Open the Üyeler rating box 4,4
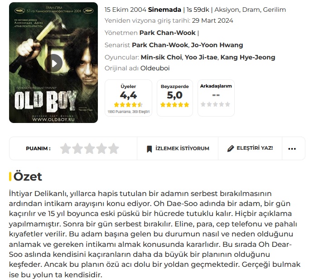 (x=128, y=98)
